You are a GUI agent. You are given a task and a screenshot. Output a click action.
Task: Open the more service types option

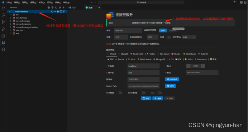(x=213, y=59)
